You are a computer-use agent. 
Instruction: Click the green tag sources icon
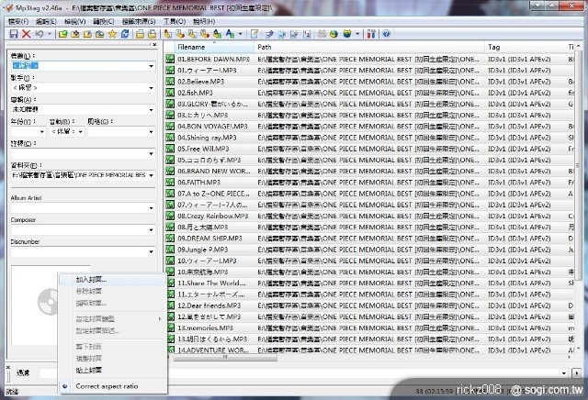(347, 34)
